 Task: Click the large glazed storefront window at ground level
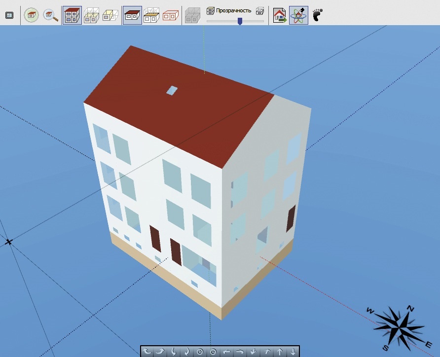coord(199,266)
